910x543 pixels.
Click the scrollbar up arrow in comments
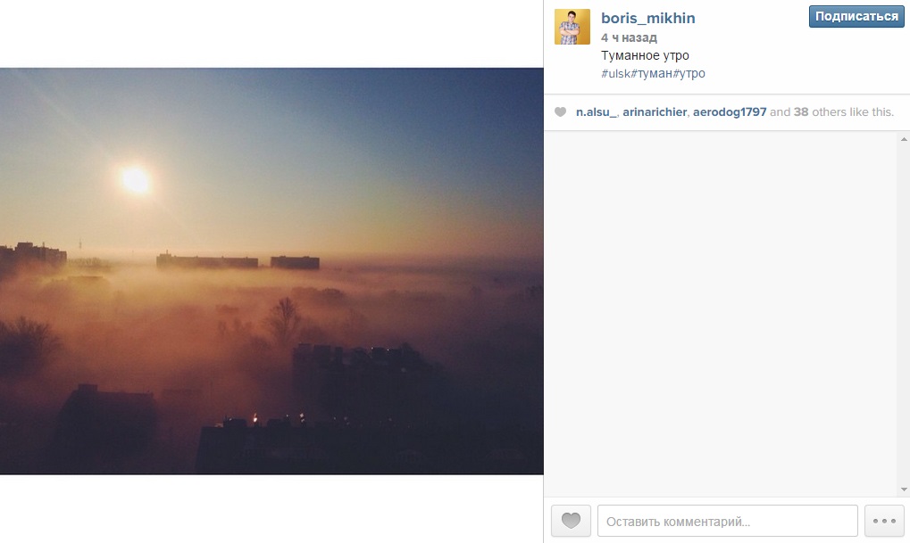point(904,139)
